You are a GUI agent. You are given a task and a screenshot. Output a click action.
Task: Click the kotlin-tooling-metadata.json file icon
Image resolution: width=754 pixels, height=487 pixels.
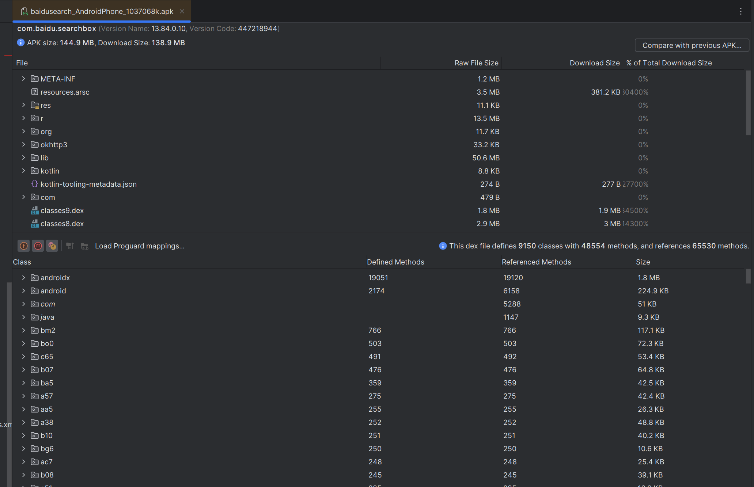(x=35, y=184)
